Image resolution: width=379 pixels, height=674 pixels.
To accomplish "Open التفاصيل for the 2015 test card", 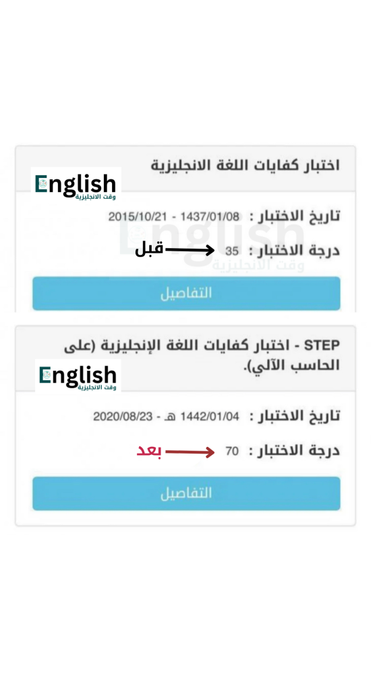I will pos(186,293).
